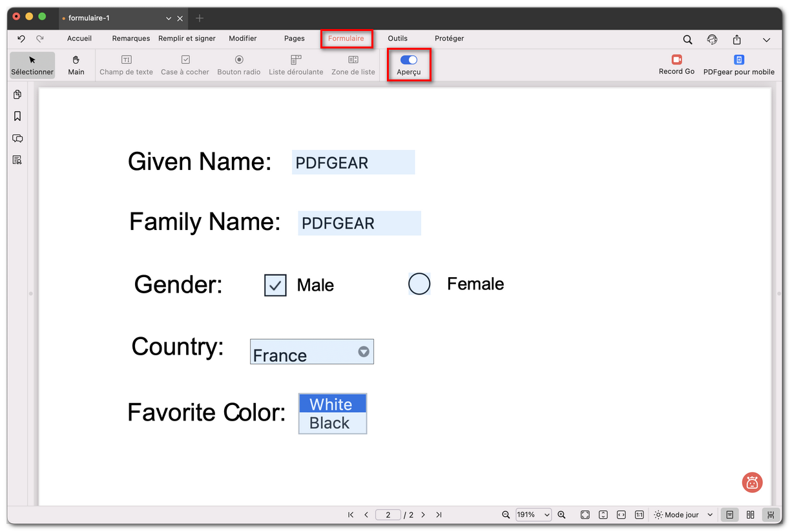Toggle the Aperçu preview switch
The height and width of the screenshot is (531, 790).
pyautogui.click(x=409, y=60)
